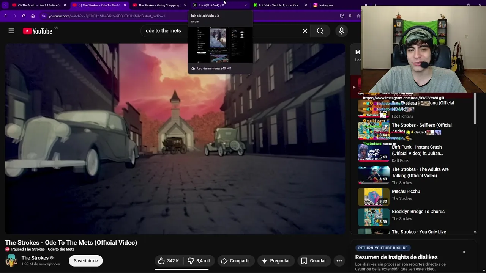Play Brooklyn Bridge To Chorus
Viewport: 486px width, 273px height.
[418, 212]
